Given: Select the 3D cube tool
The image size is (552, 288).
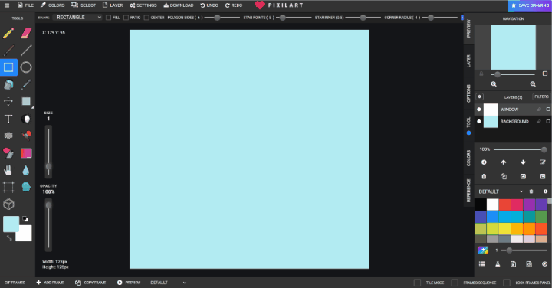Looking at the screenshot, I should (x=8, y=205).
